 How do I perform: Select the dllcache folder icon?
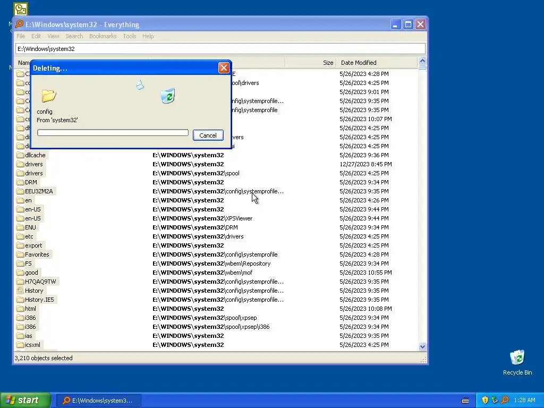[x=20, y=155]
